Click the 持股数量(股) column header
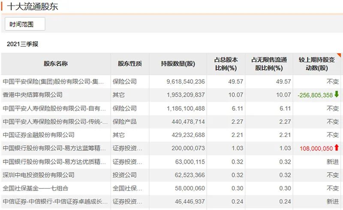Viewport: 343px width, 210px height. click(178, 64)
